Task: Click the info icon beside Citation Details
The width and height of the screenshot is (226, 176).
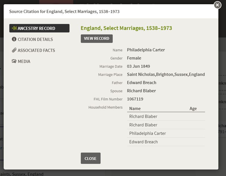Action: click(x=14, y=39)
